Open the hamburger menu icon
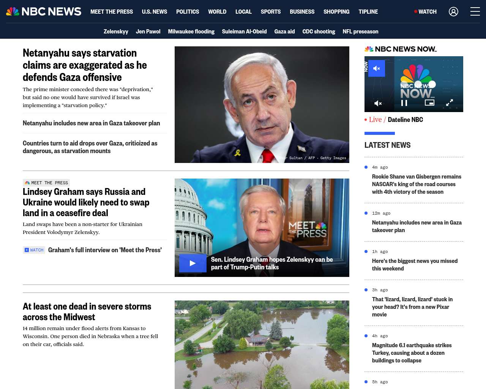 (x=475, y=12)
